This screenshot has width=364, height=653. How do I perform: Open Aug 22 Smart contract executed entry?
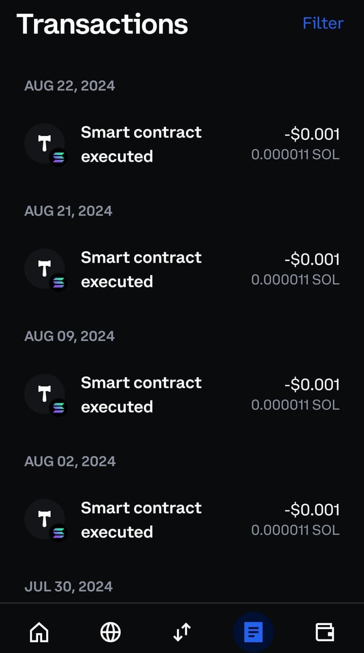click(x=141, y=144)
